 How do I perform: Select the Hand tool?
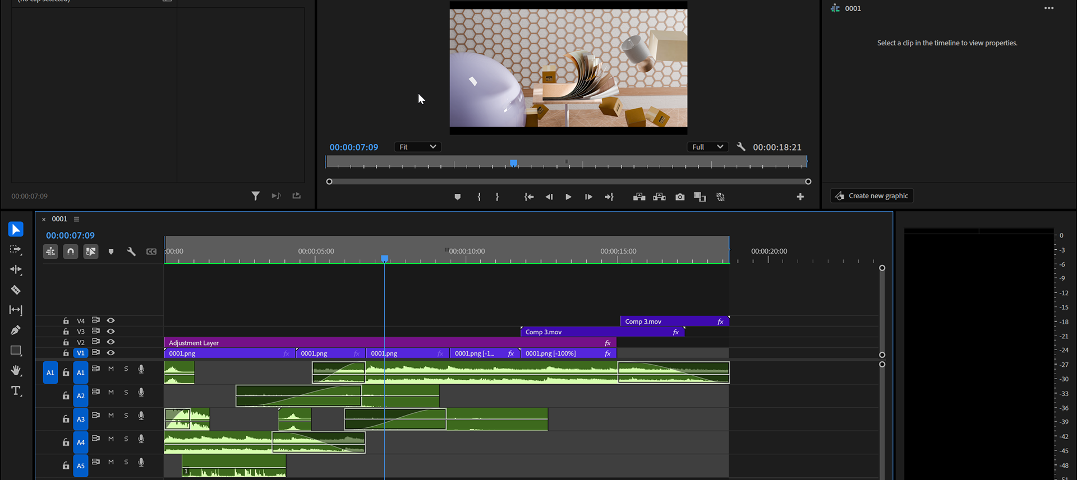[x=16, y=370]
